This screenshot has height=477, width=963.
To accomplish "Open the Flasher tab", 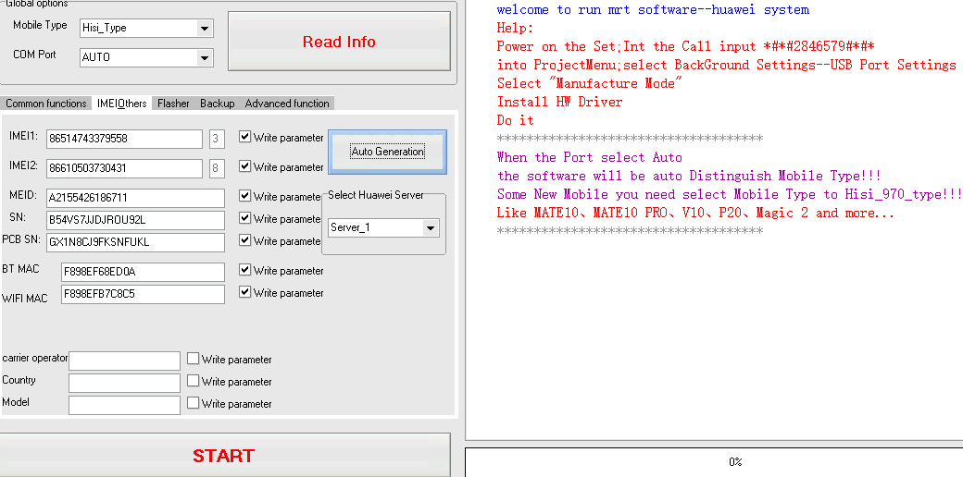I will (x=173, y=104).
